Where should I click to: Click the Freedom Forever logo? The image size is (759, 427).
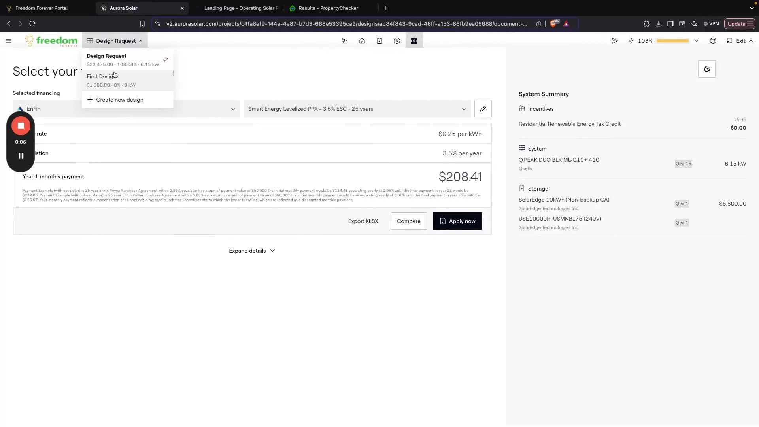[x=51, y=41]
